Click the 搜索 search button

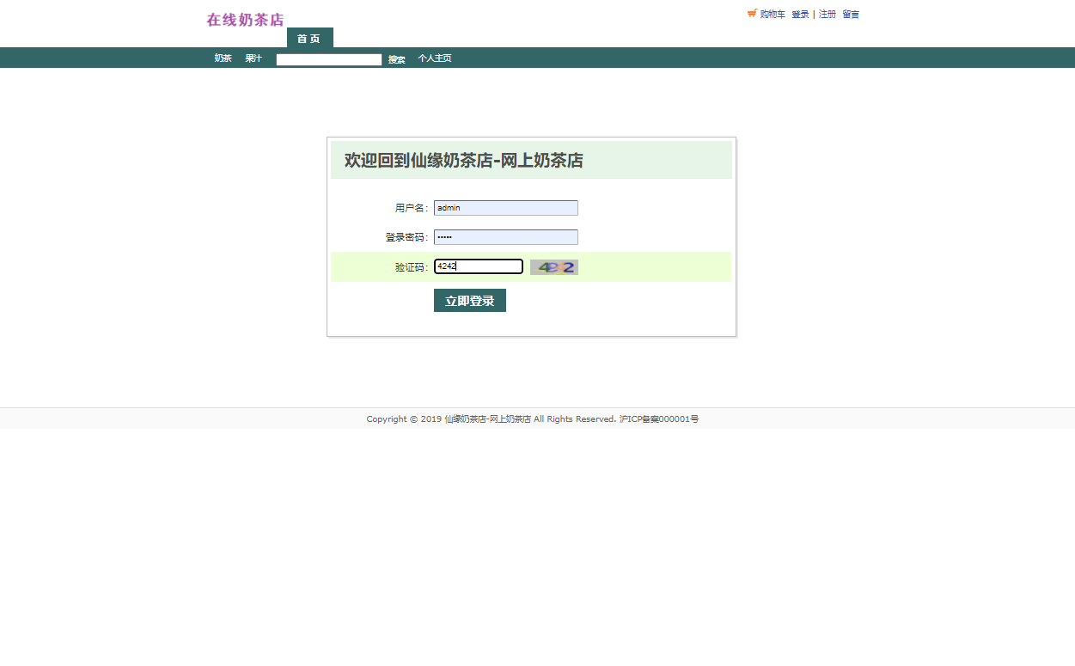395,58
